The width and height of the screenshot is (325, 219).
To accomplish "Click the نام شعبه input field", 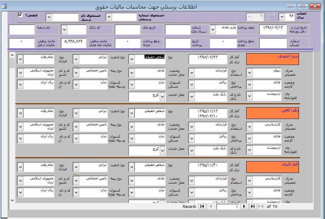I will (22, 29).
